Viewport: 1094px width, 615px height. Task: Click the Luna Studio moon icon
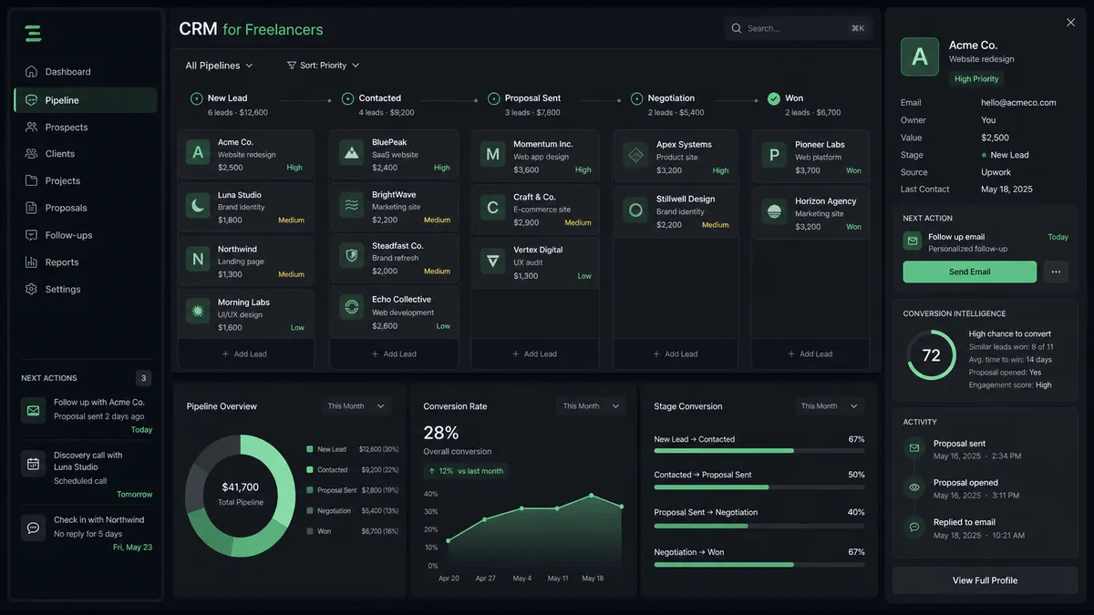pos(198,205)
